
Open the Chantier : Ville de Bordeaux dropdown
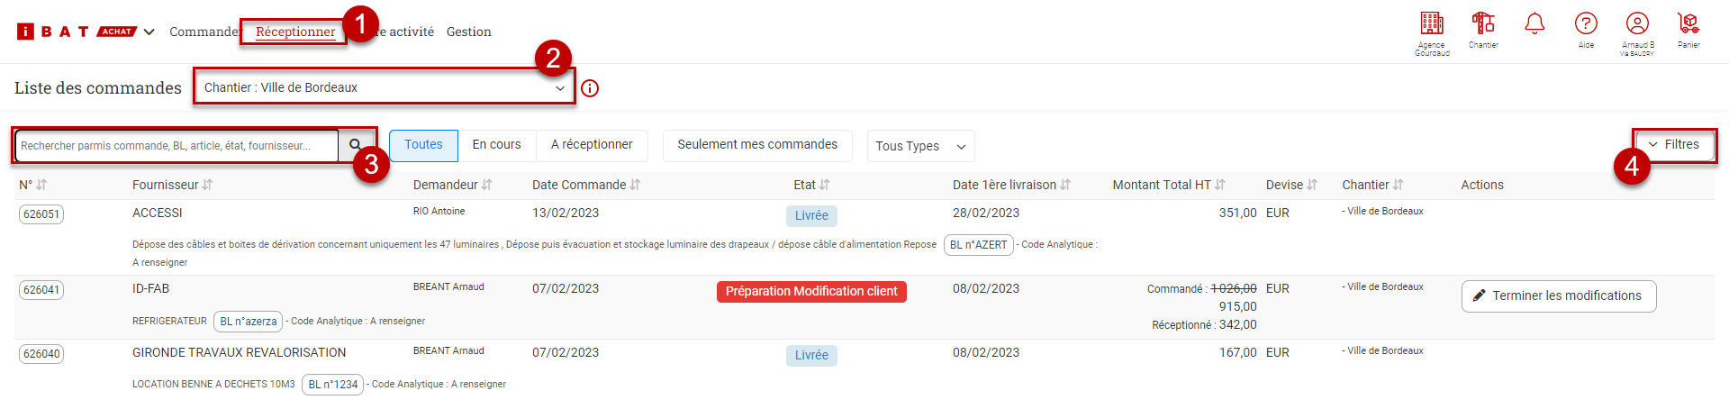pyautogui.click(x=384, y=88)
